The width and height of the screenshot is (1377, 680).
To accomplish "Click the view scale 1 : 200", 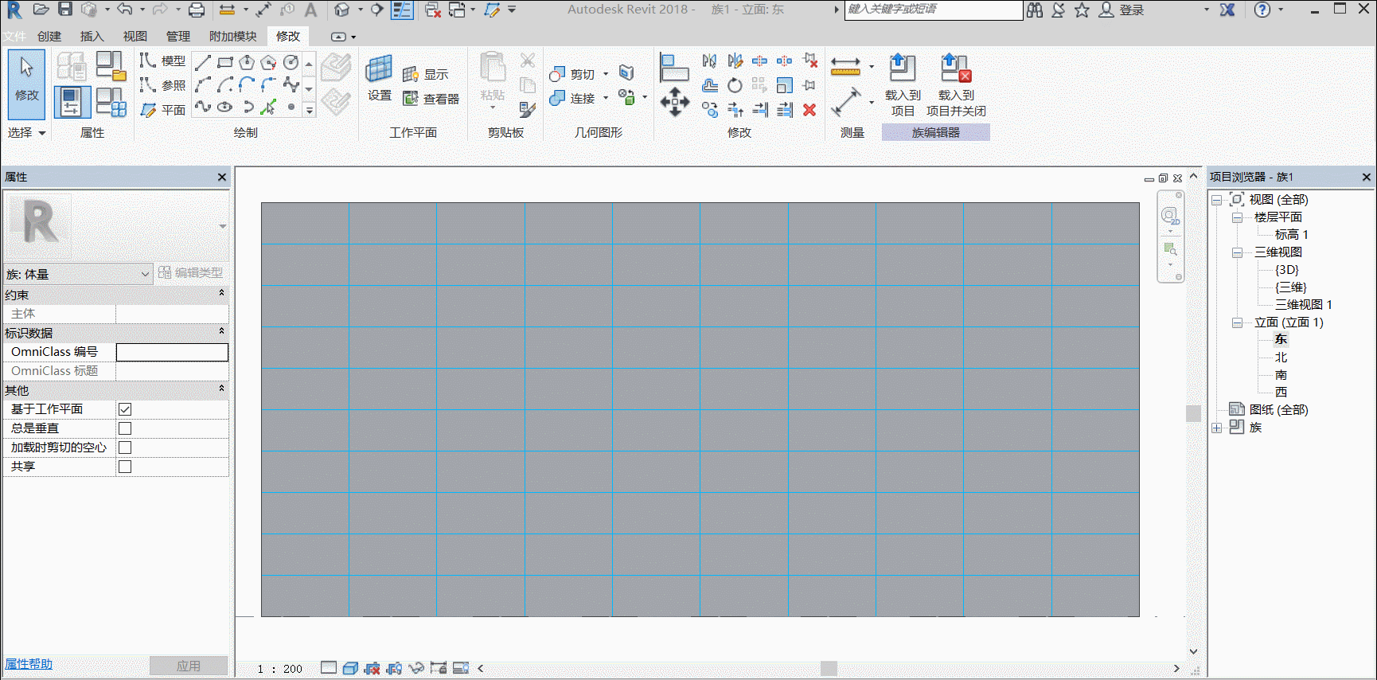I will [280, 669].
